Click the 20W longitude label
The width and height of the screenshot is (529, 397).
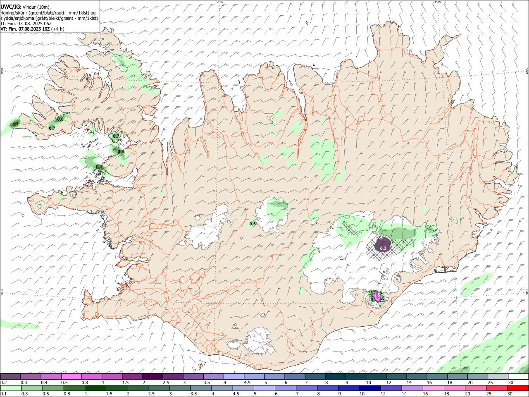pos(220,2)
